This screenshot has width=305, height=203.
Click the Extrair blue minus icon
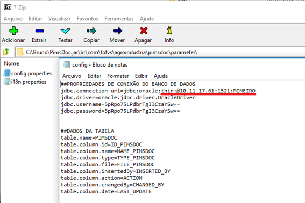[x=39, y=31]
